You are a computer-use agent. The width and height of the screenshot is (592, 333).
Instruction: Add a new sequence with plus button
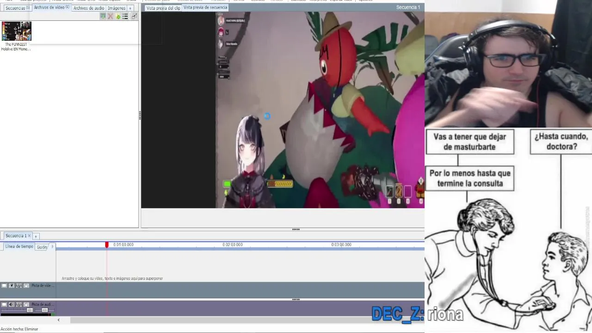[36, 236]
